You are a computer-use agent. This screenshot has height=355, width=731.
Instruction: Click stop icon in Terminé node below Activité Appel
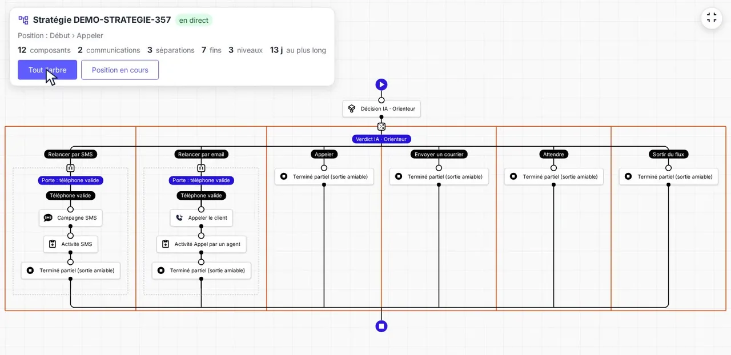pos(161,271)
